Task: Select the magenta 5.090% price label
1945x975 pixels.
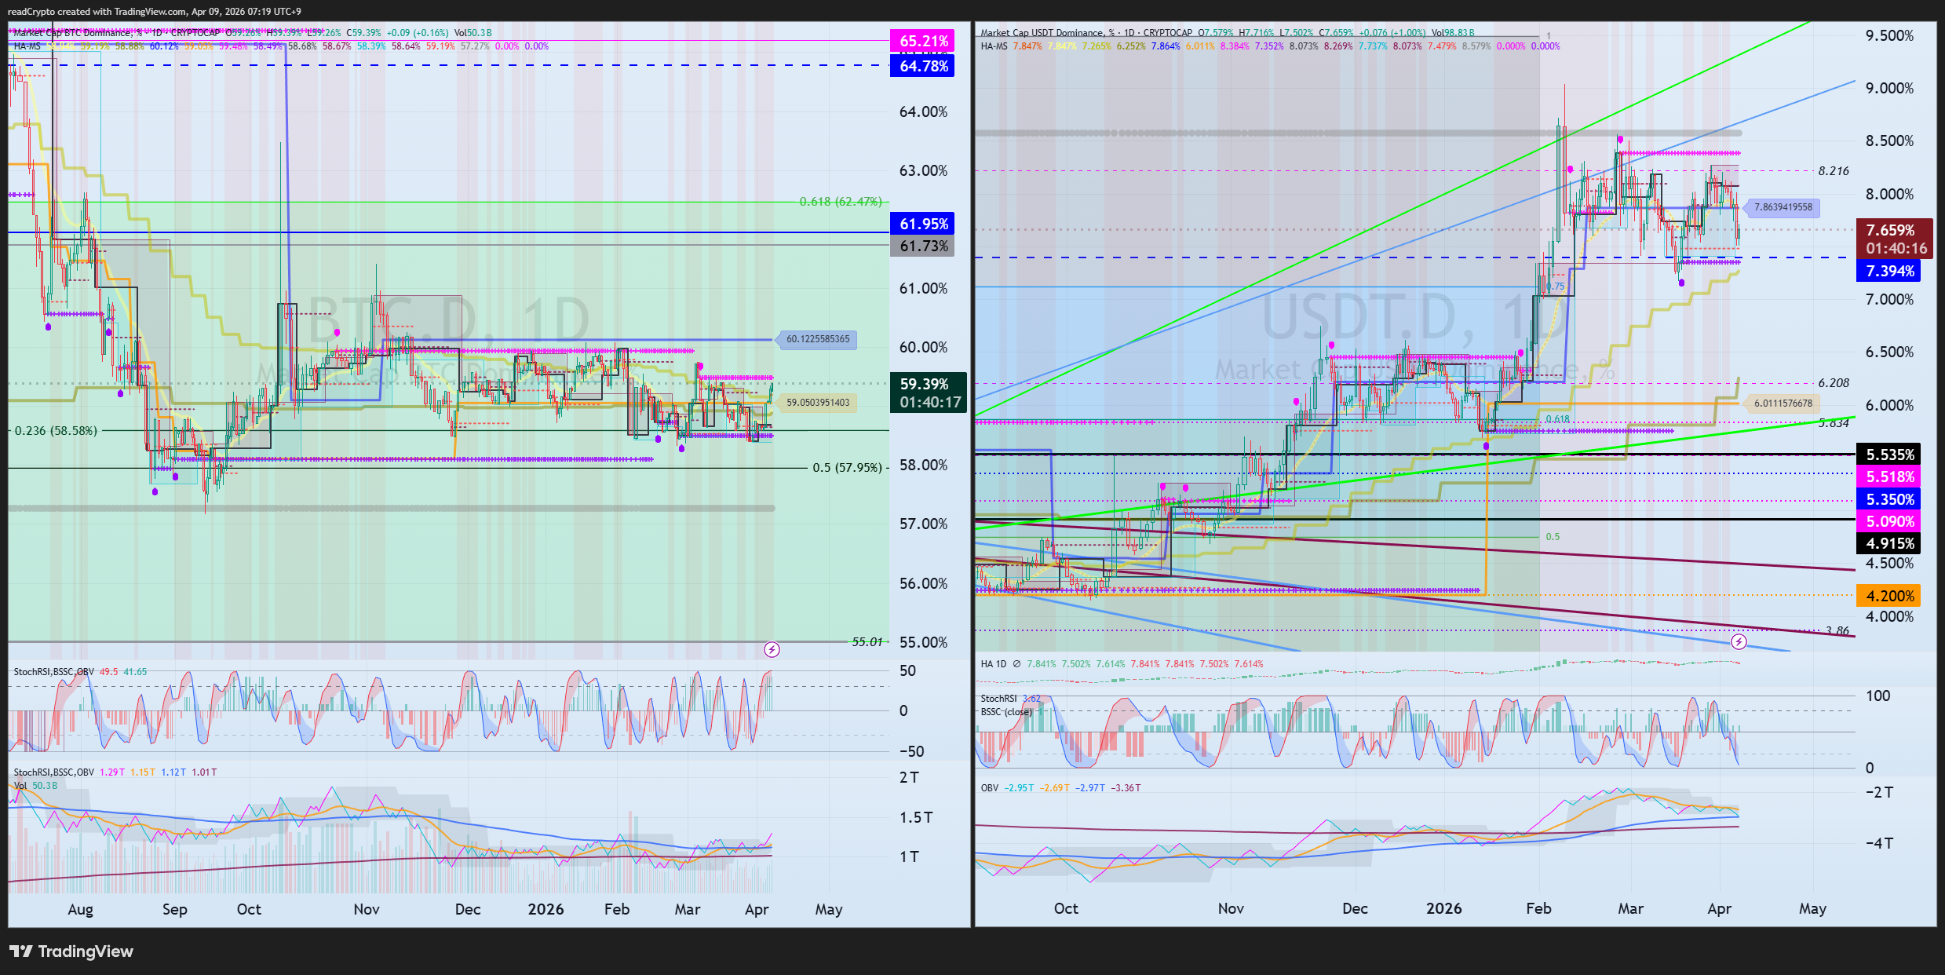Action: 1889,521
